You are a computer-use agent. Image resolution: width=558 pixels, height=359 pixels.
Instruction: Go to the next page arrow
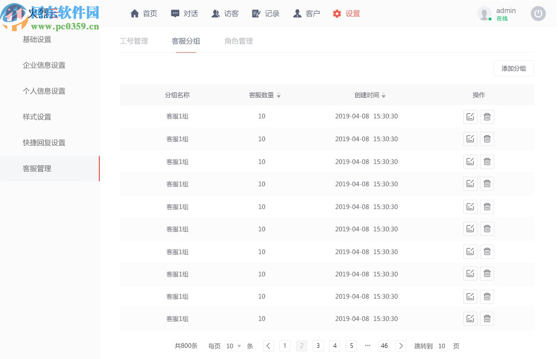pyautogui.click(x=401, y=346)
